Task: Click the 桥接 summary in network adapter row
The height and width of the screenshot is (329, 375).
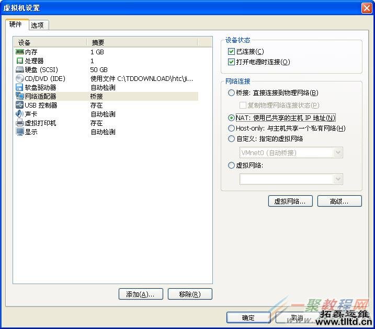Action: 97,96
